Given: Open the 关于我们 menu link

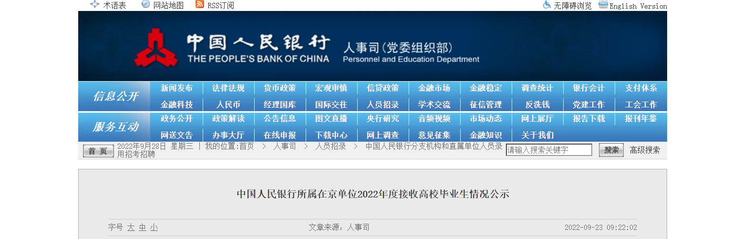Looking at the screenshot, I should tap(537, 135).
